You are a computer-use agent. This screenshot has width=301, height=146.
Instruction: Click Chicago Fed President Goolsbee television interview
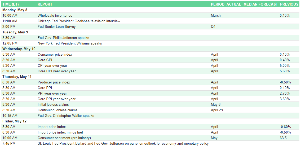pos(79,21)
